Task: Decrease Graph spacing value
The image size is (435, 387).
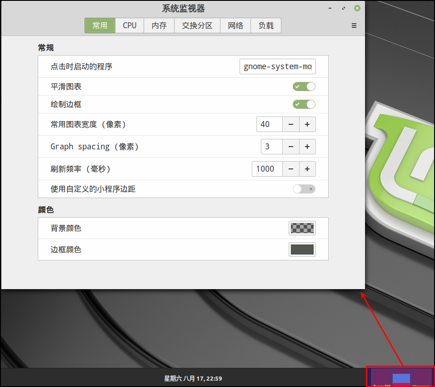Action: pos(290,146)
